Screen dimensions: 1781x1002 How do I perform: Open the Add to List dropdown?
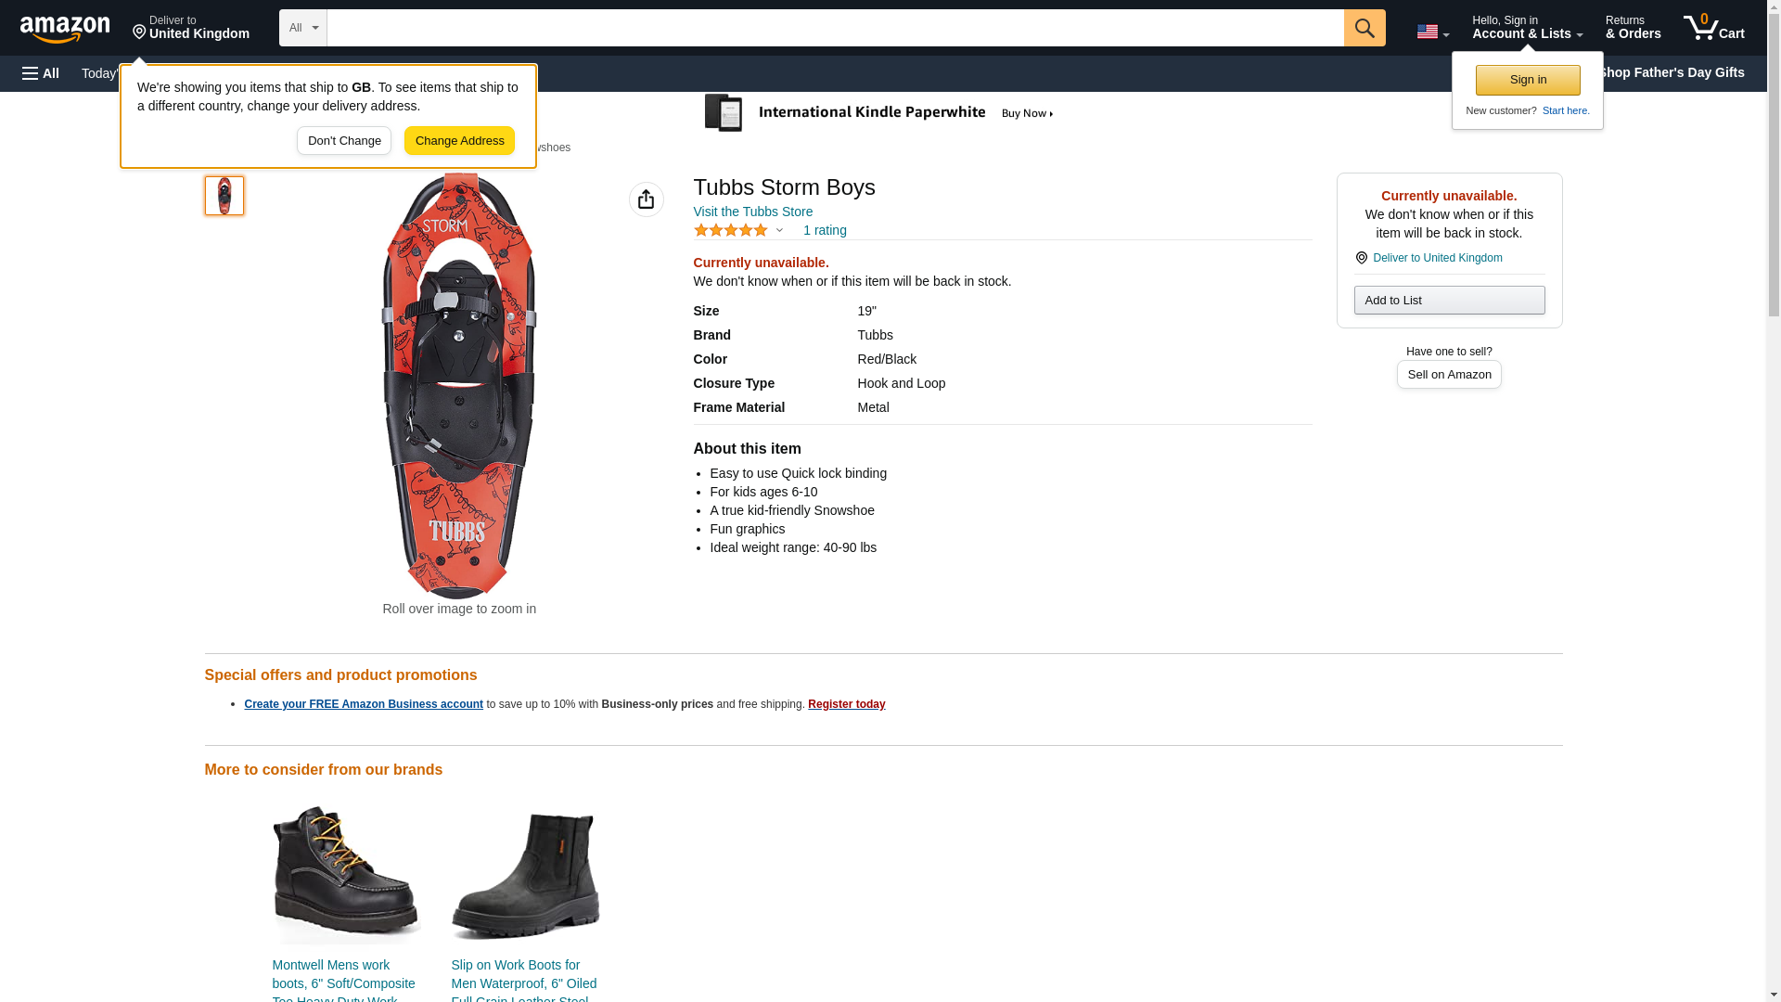pyautogui.click(x=1449, y=301)
